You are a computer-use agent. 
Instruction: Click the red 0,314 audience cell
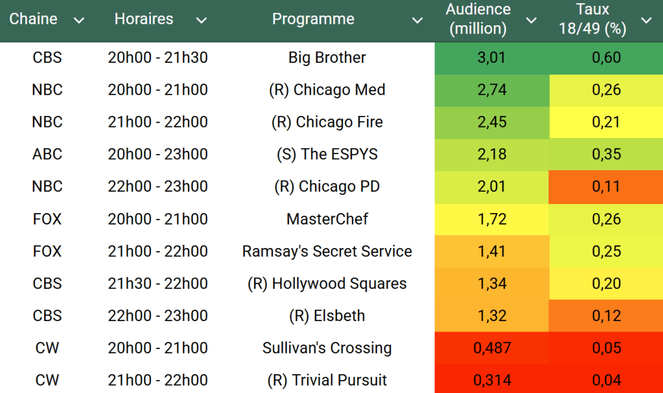tap(491, 380)
